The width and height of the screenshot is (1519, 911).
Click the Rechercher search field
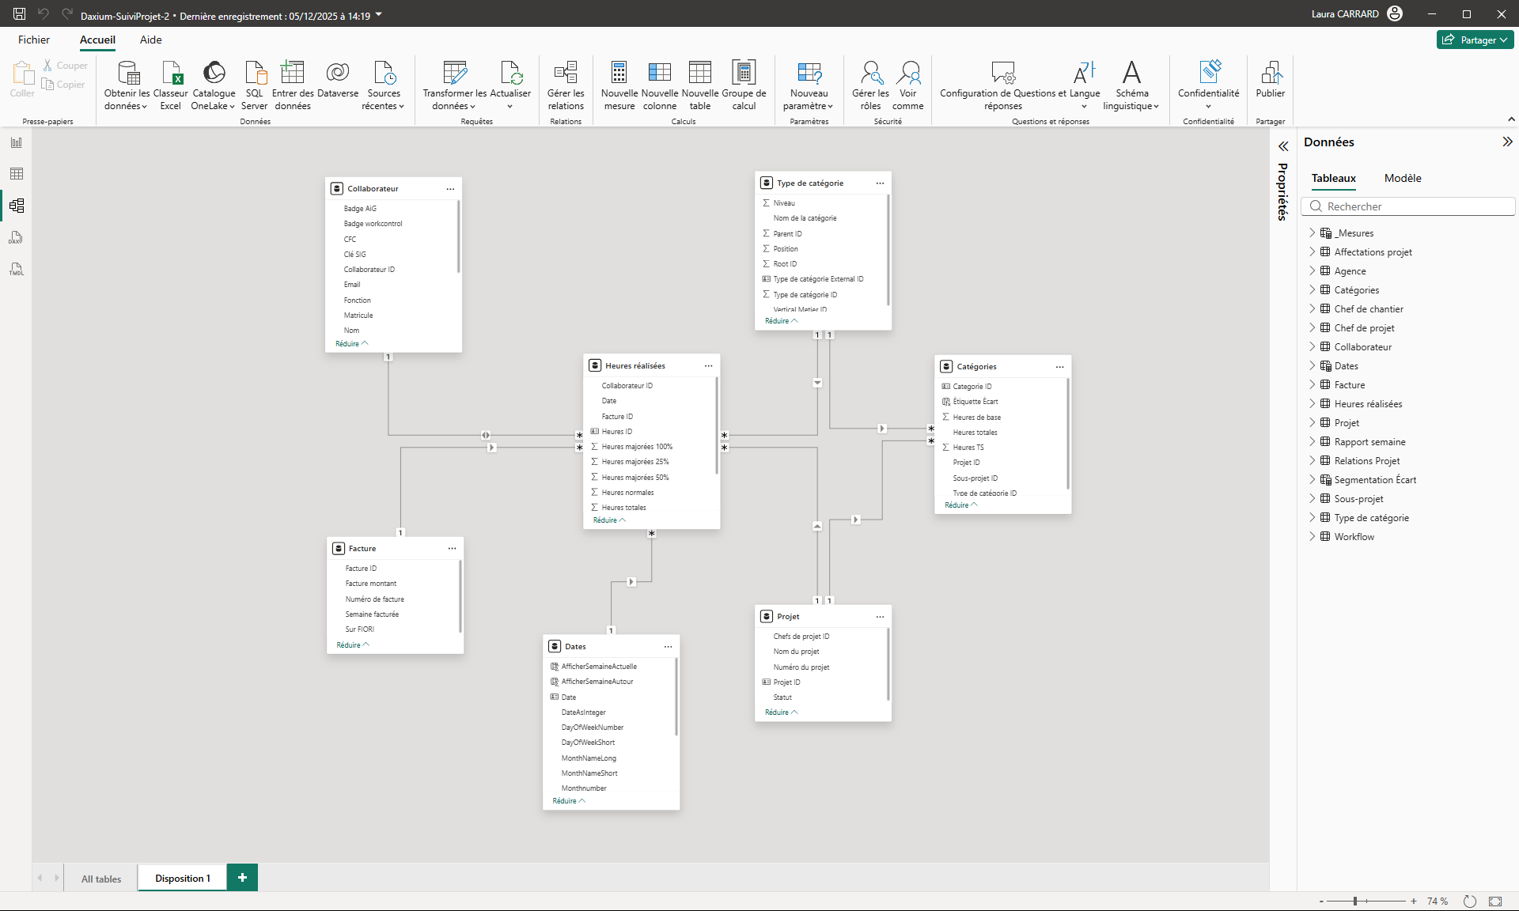1408,206
